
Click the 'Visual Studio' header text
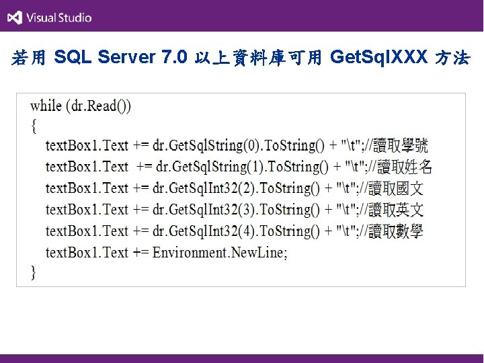pos(59,18)
